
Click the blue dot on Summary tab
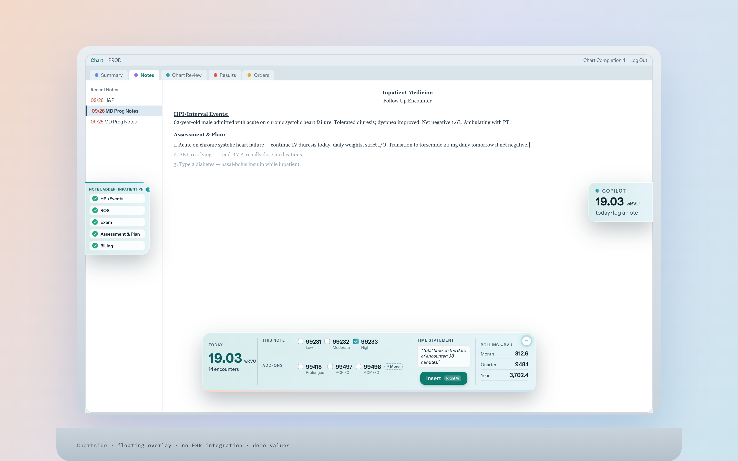pos(97,75)
